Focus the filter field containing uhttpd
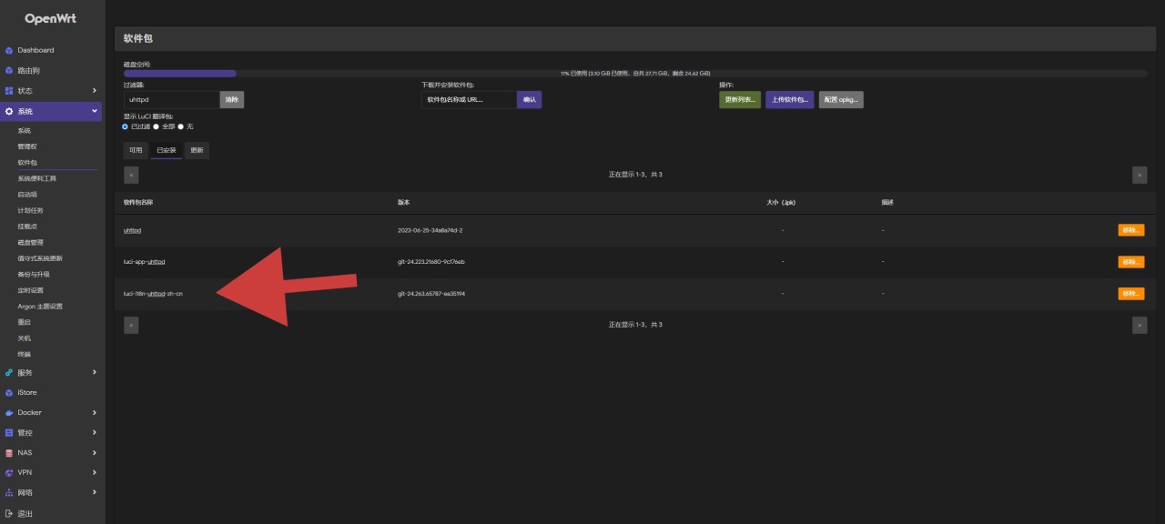The image size is (1165, 524). tap(172, 100)
